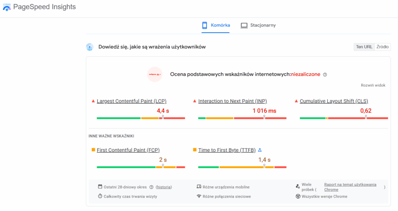This screenshot has height=211, width=398.
Task: Click the user experience globe icon
Action: pyautogui.click(x=90, y=47)
